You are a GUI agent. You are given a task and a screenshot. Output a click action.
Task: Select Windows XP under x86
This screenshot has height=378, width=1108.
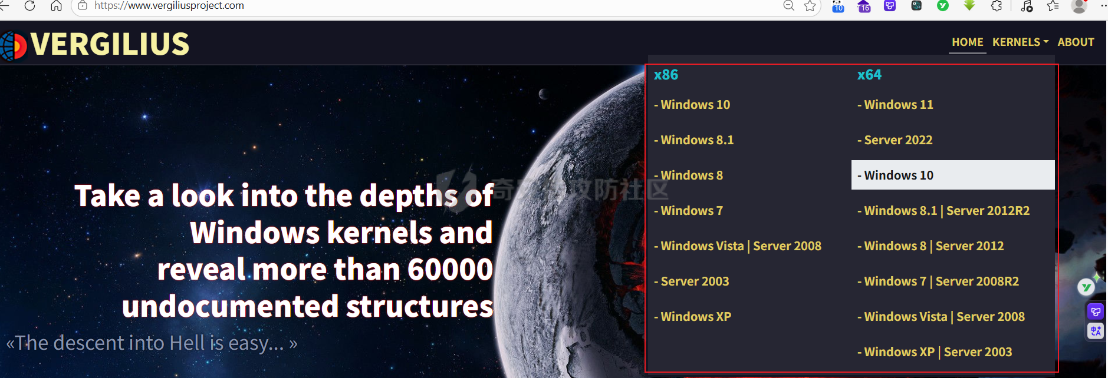click(x=695, y=317)
